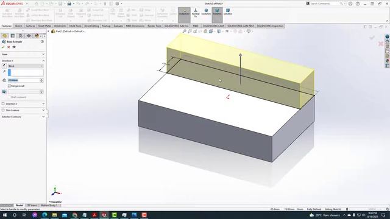Screen dimensions: 390x219
Task: Expand the Thin Feature section chevron
Action: click(x=43, y=110)
